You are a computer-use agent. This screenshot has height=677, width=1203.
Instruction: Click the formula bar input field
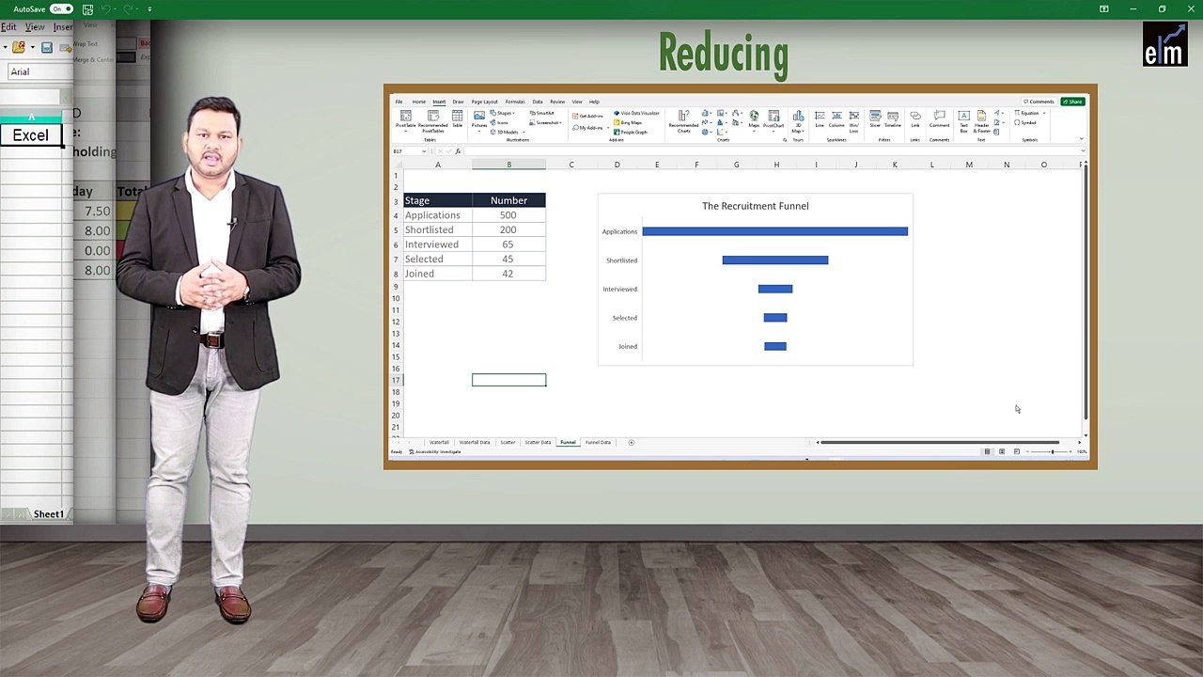[771, 150]
